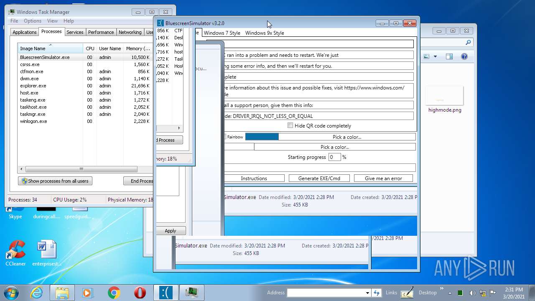
Task: Click Generate EXE/Cmd button
Action: click(x=319, y=179)
